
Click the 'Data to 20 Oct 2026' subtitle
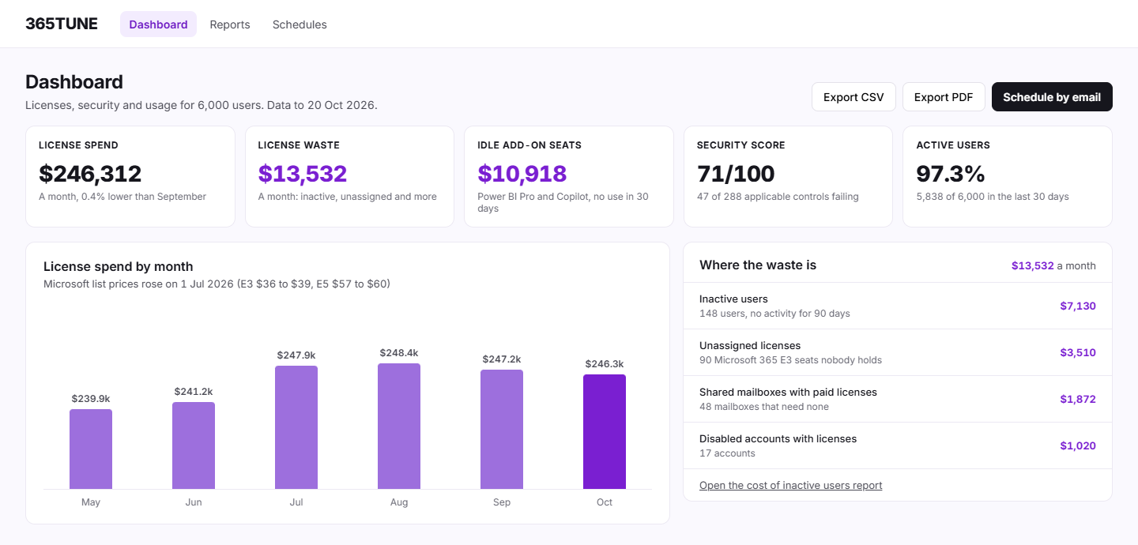[322, 105]
